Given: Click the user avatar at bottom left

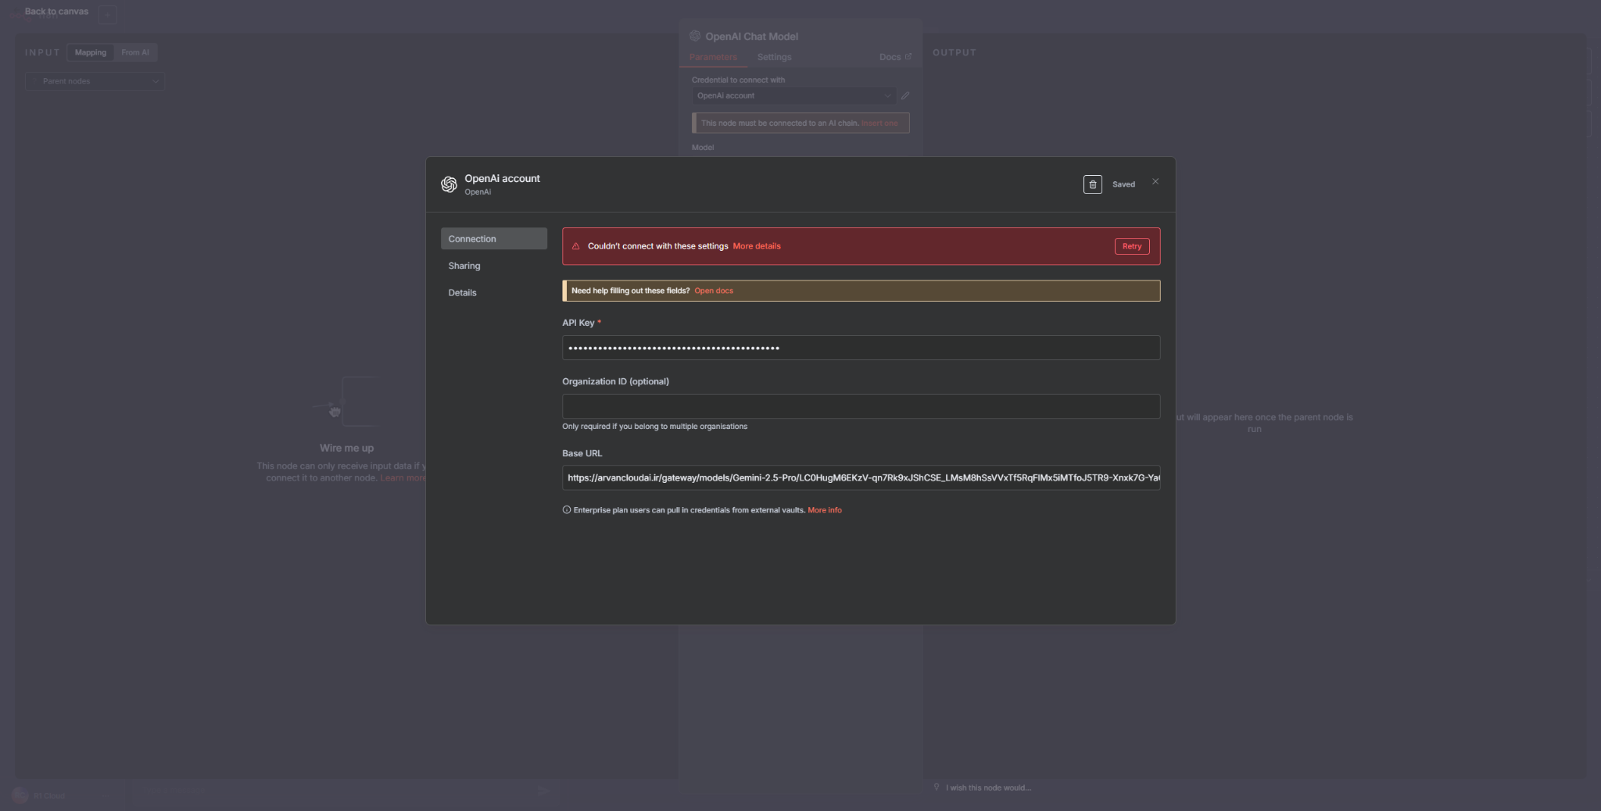Looking at the screenshot, I should point(20,795).
